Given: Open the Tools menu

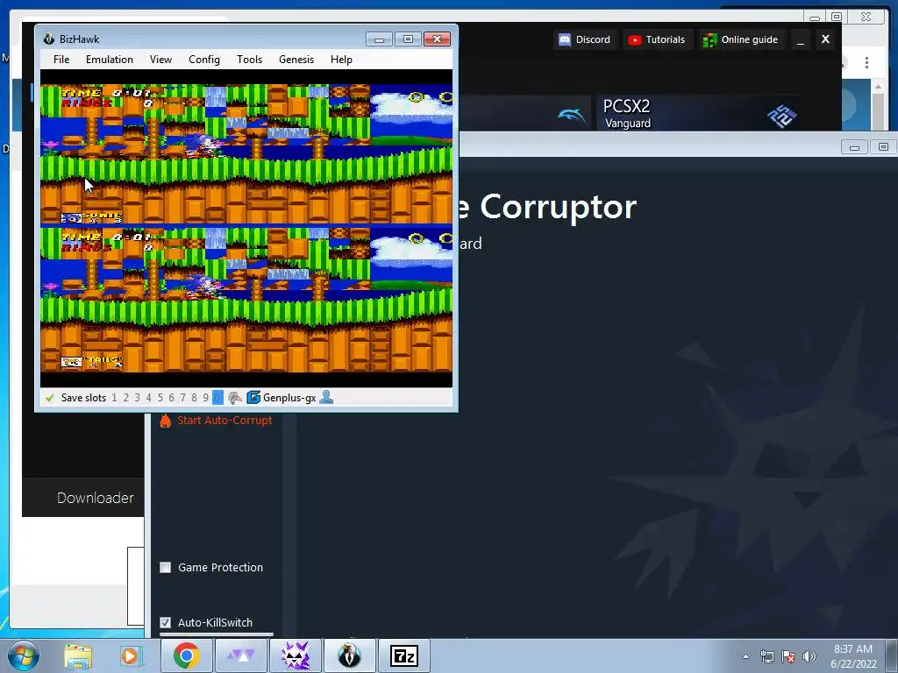Looking at the screenshot, I should [x=250, y=60].
